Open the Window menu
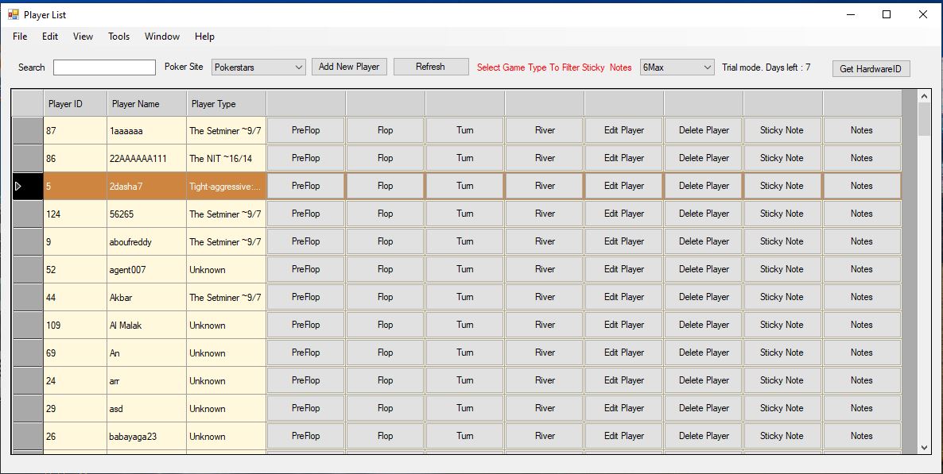 (x=161, y=36)
